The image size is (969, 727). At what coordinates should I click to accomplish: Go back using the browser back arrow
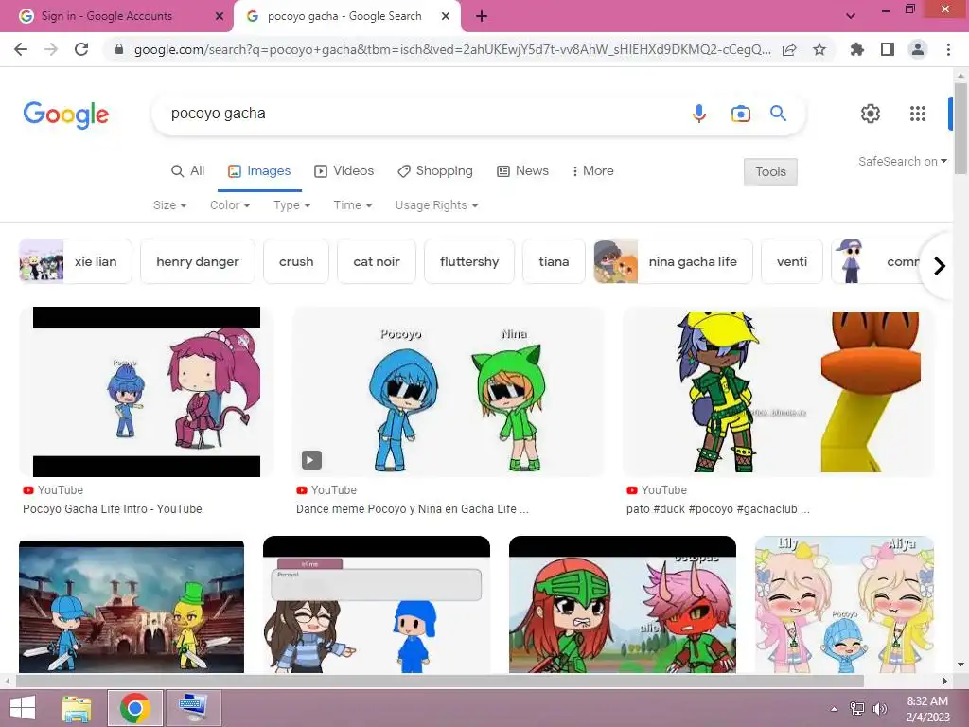tap(21, 49)
